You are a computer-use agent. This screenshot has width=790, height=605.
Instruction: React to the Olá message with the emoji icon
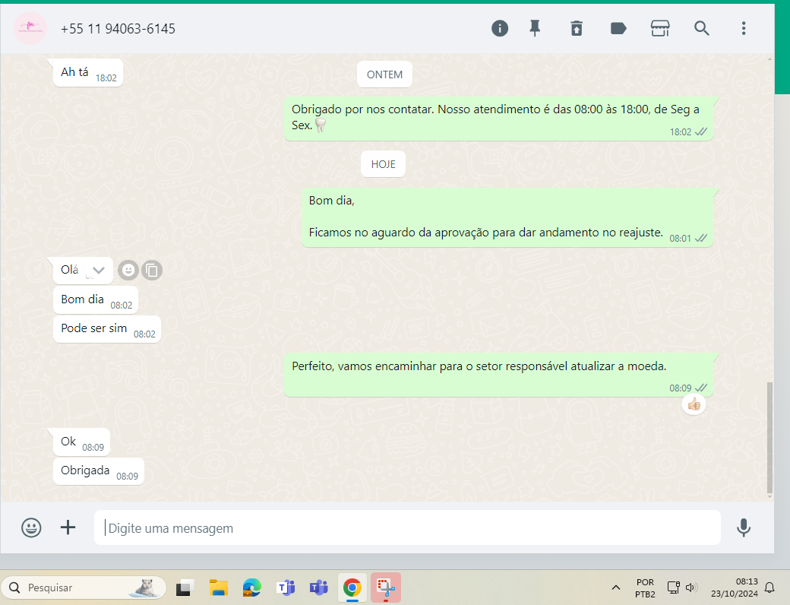128,271
